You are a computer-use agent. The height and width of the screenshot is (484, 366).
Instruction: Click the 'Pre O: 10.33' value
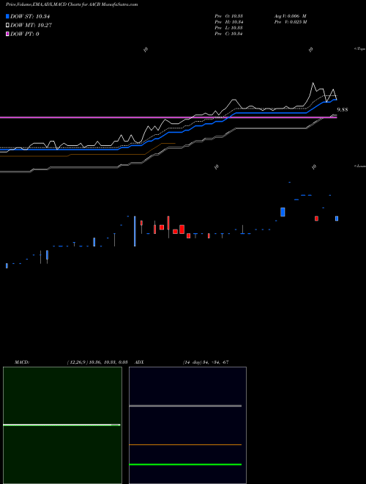pos(229,16)
